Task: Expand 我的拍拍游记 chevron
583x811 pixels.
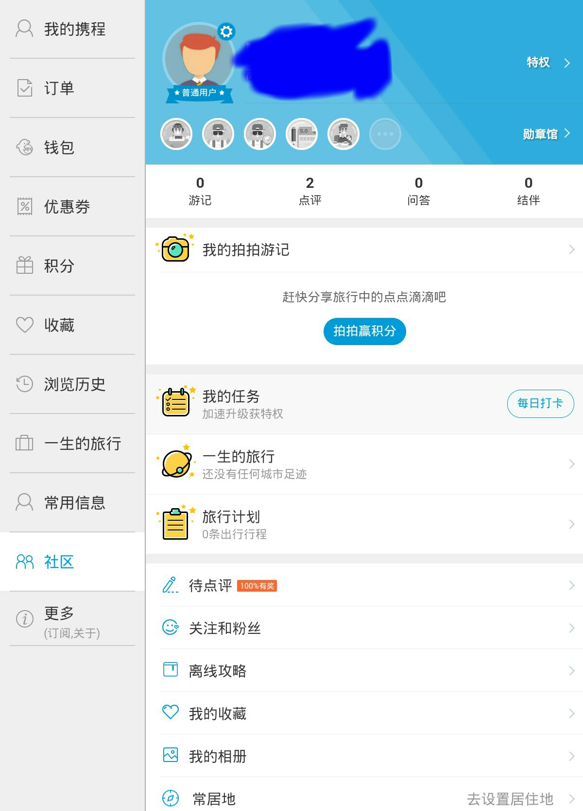Action: click(572, 250)
